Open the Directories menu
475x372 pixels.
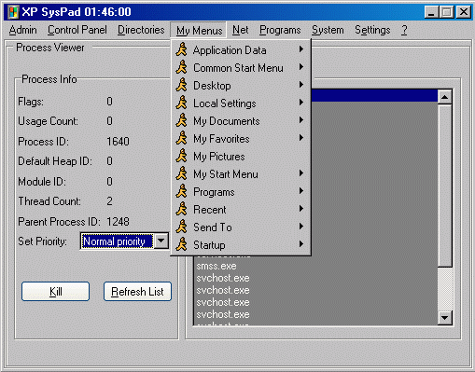tap(141, 30)
